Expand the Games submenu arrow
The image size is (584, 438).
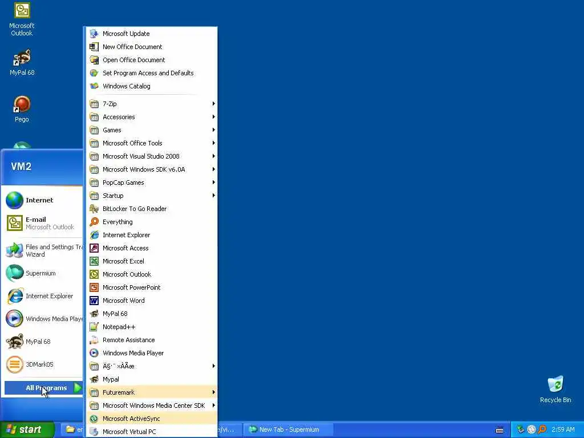pos(213,129)
